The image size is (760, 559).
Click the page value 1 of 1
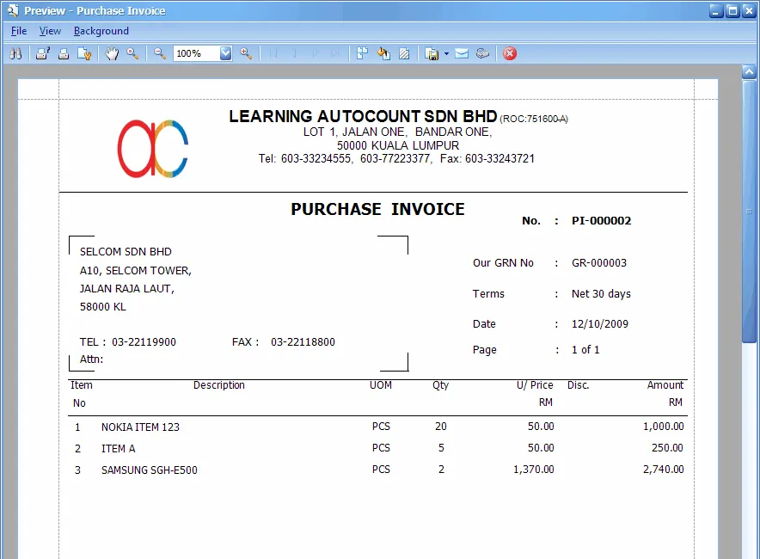pyautogui.click(x=585, y=349)
